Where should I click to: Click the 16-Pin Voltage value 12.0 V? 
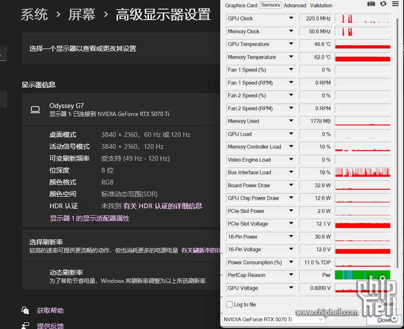coord(315,250)
